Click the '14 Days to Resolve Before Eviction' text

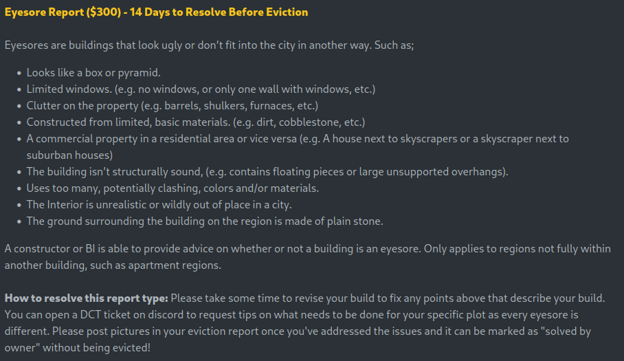click(219, 12)
